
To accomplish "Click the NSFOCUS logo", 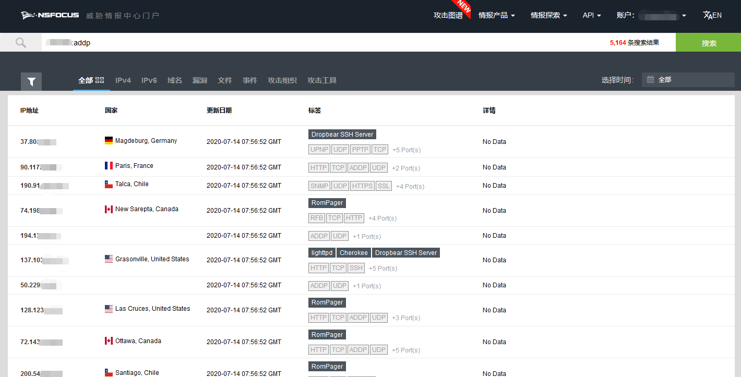I will point(50,15).
